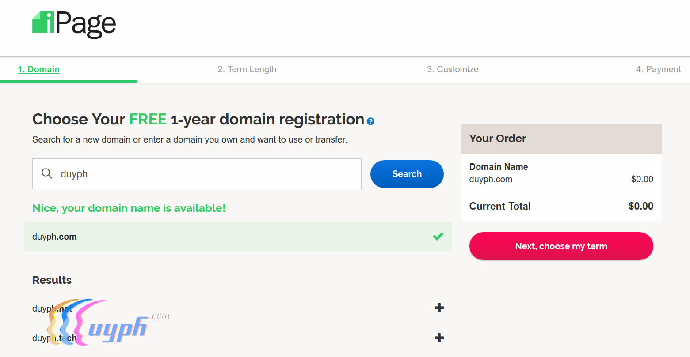
Task: Click the green checkmark for duyph.com
Action: 438,237
